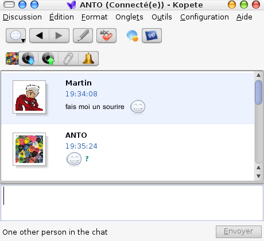Viewport: 264px width, 241px height.
Task: Click the teal question mark in ANTO's message
Action: coord(87,158)
